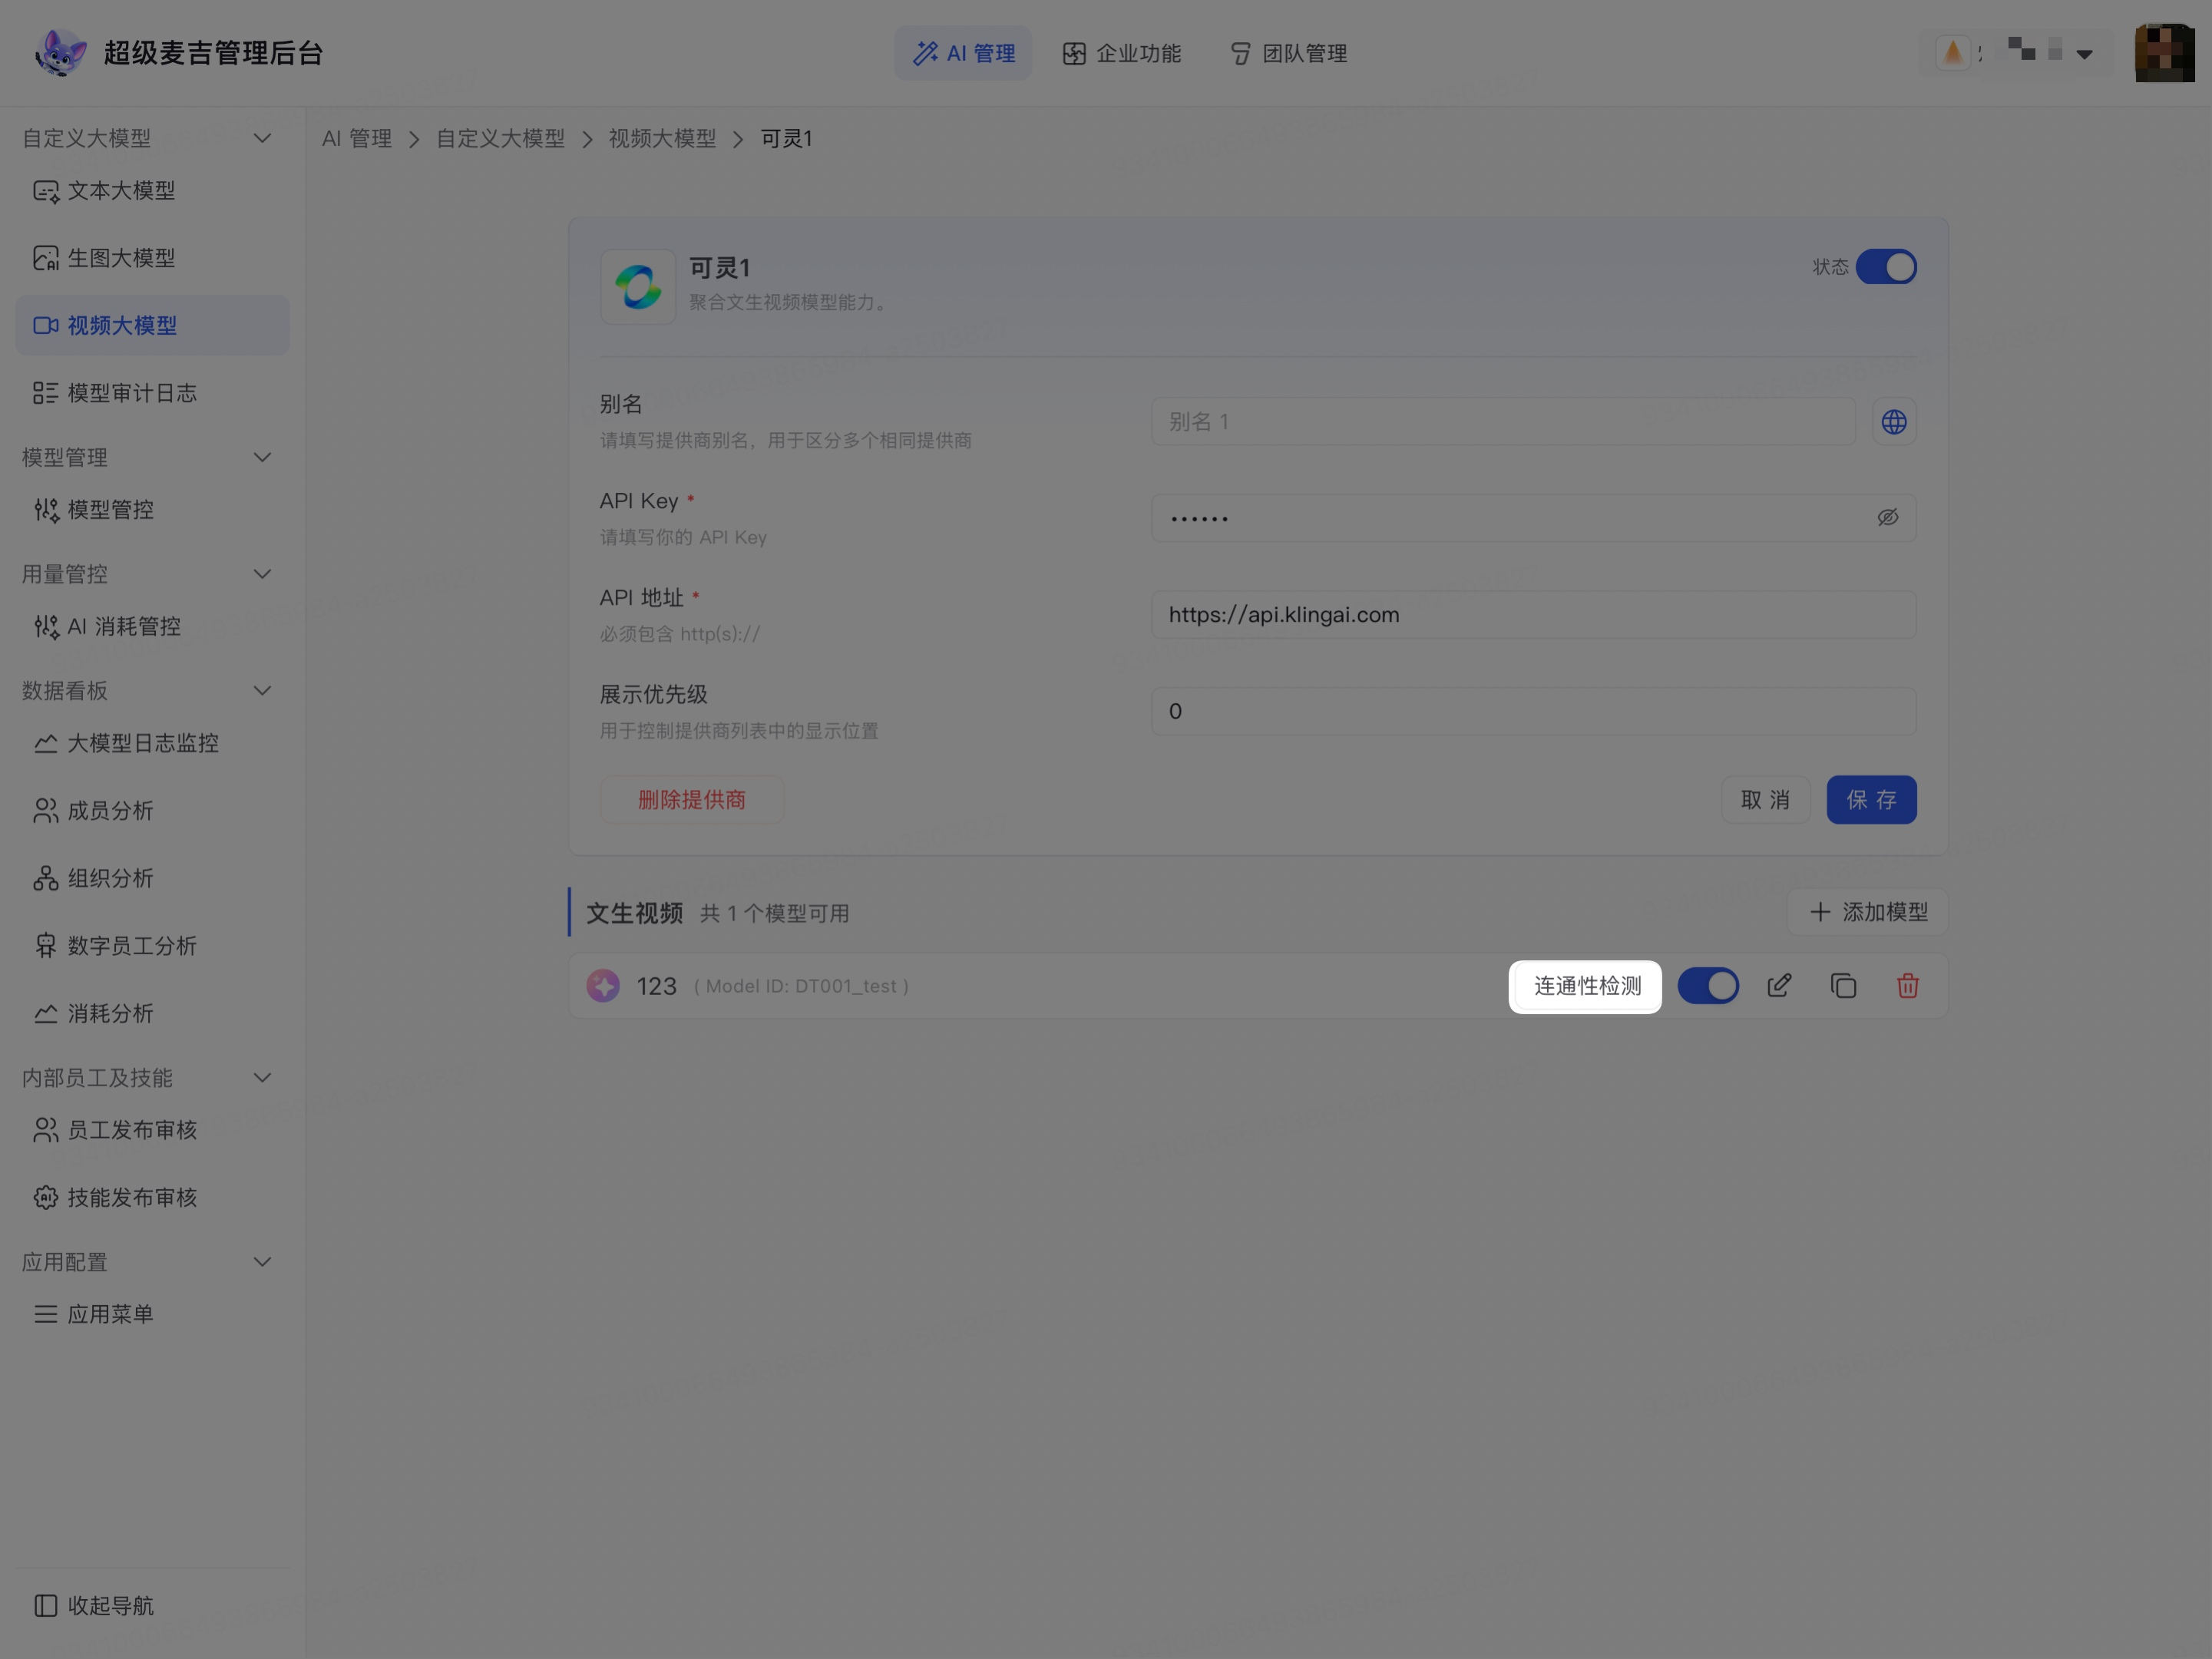Viewport: 2212px width, 1659px height.
Task: Open 成员分析 in the sidebar
Action: tap(152, 811)
